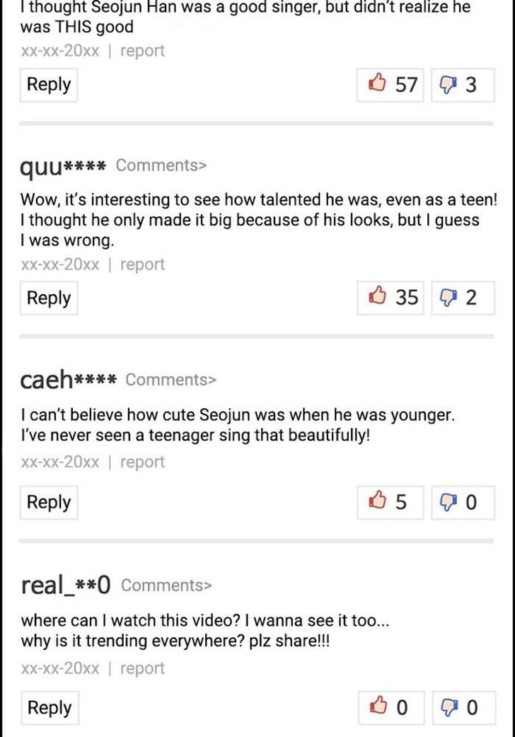The width and height of the screenshot is (515, 737).
Task: Reply to caeh**** comment
Action: tap(49, 502)
